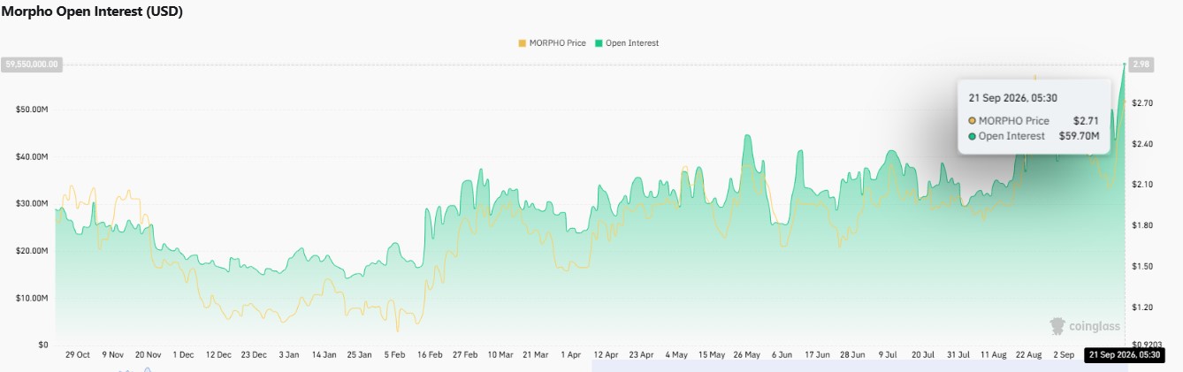
Task: Click the 25 Jan date on x-axis
Action: (x=359, y=354)
